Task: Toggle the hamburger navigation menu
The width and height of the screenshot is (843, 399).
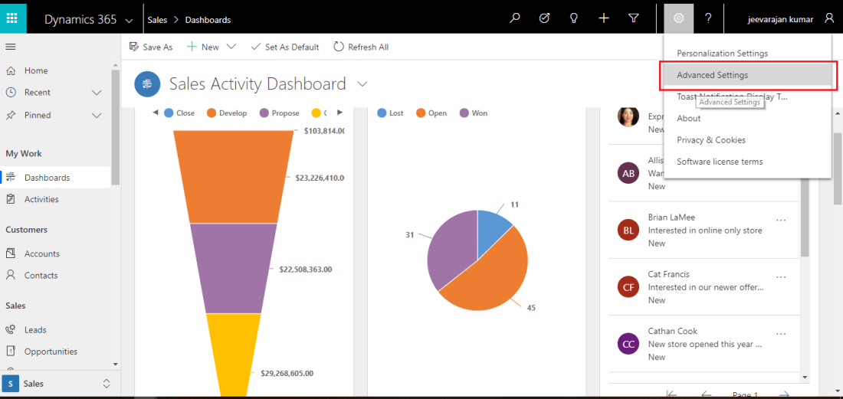Action: click(x=11, y=47)
